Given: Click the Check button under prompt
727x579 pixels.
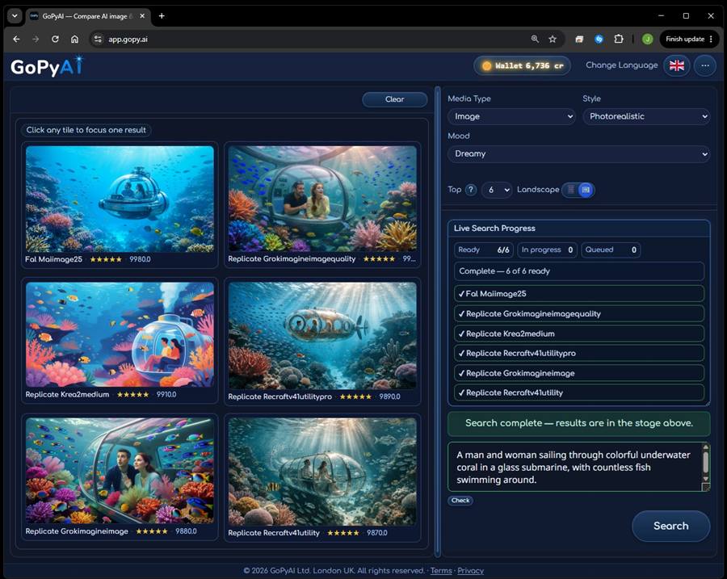Looking at the screenshot, I should coord(460,501).
